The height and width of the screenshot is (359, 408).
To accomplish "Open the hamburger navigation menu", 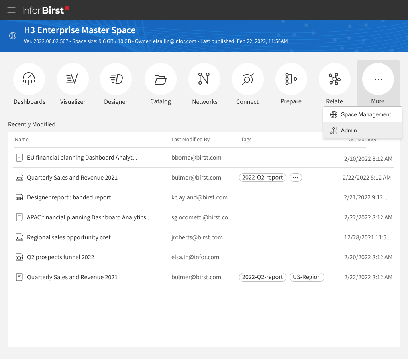I will (11, 10).
